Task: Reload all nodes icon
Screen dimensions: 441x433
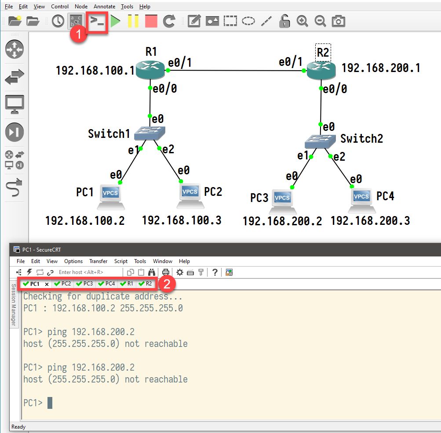Action: (x=169, y=21)
